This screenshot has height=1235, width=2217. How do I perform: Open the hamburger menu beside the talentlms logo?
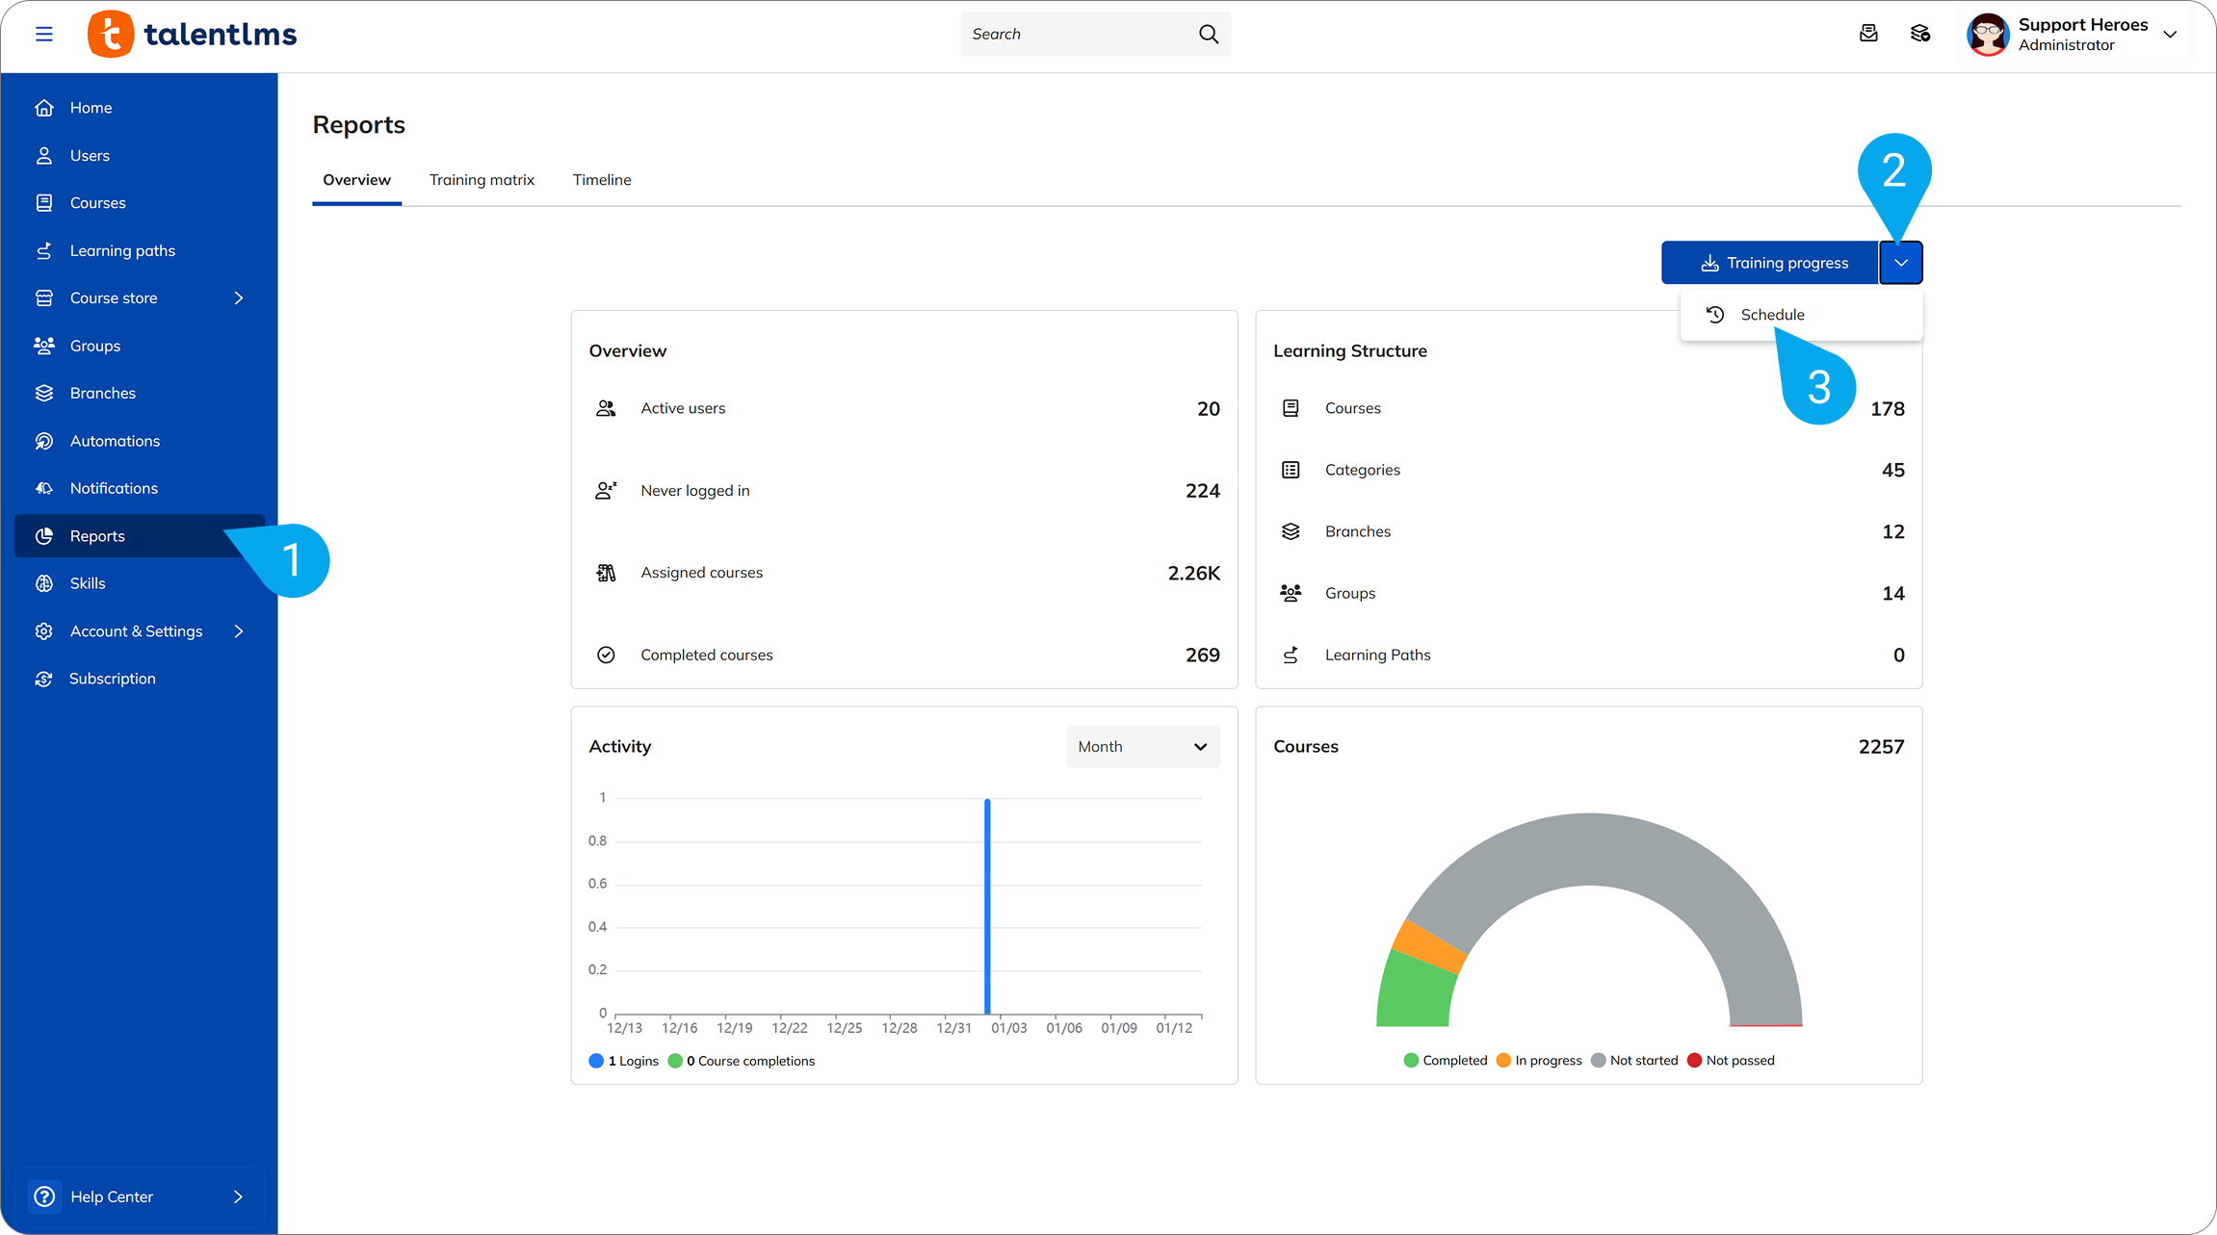[44, 33]
